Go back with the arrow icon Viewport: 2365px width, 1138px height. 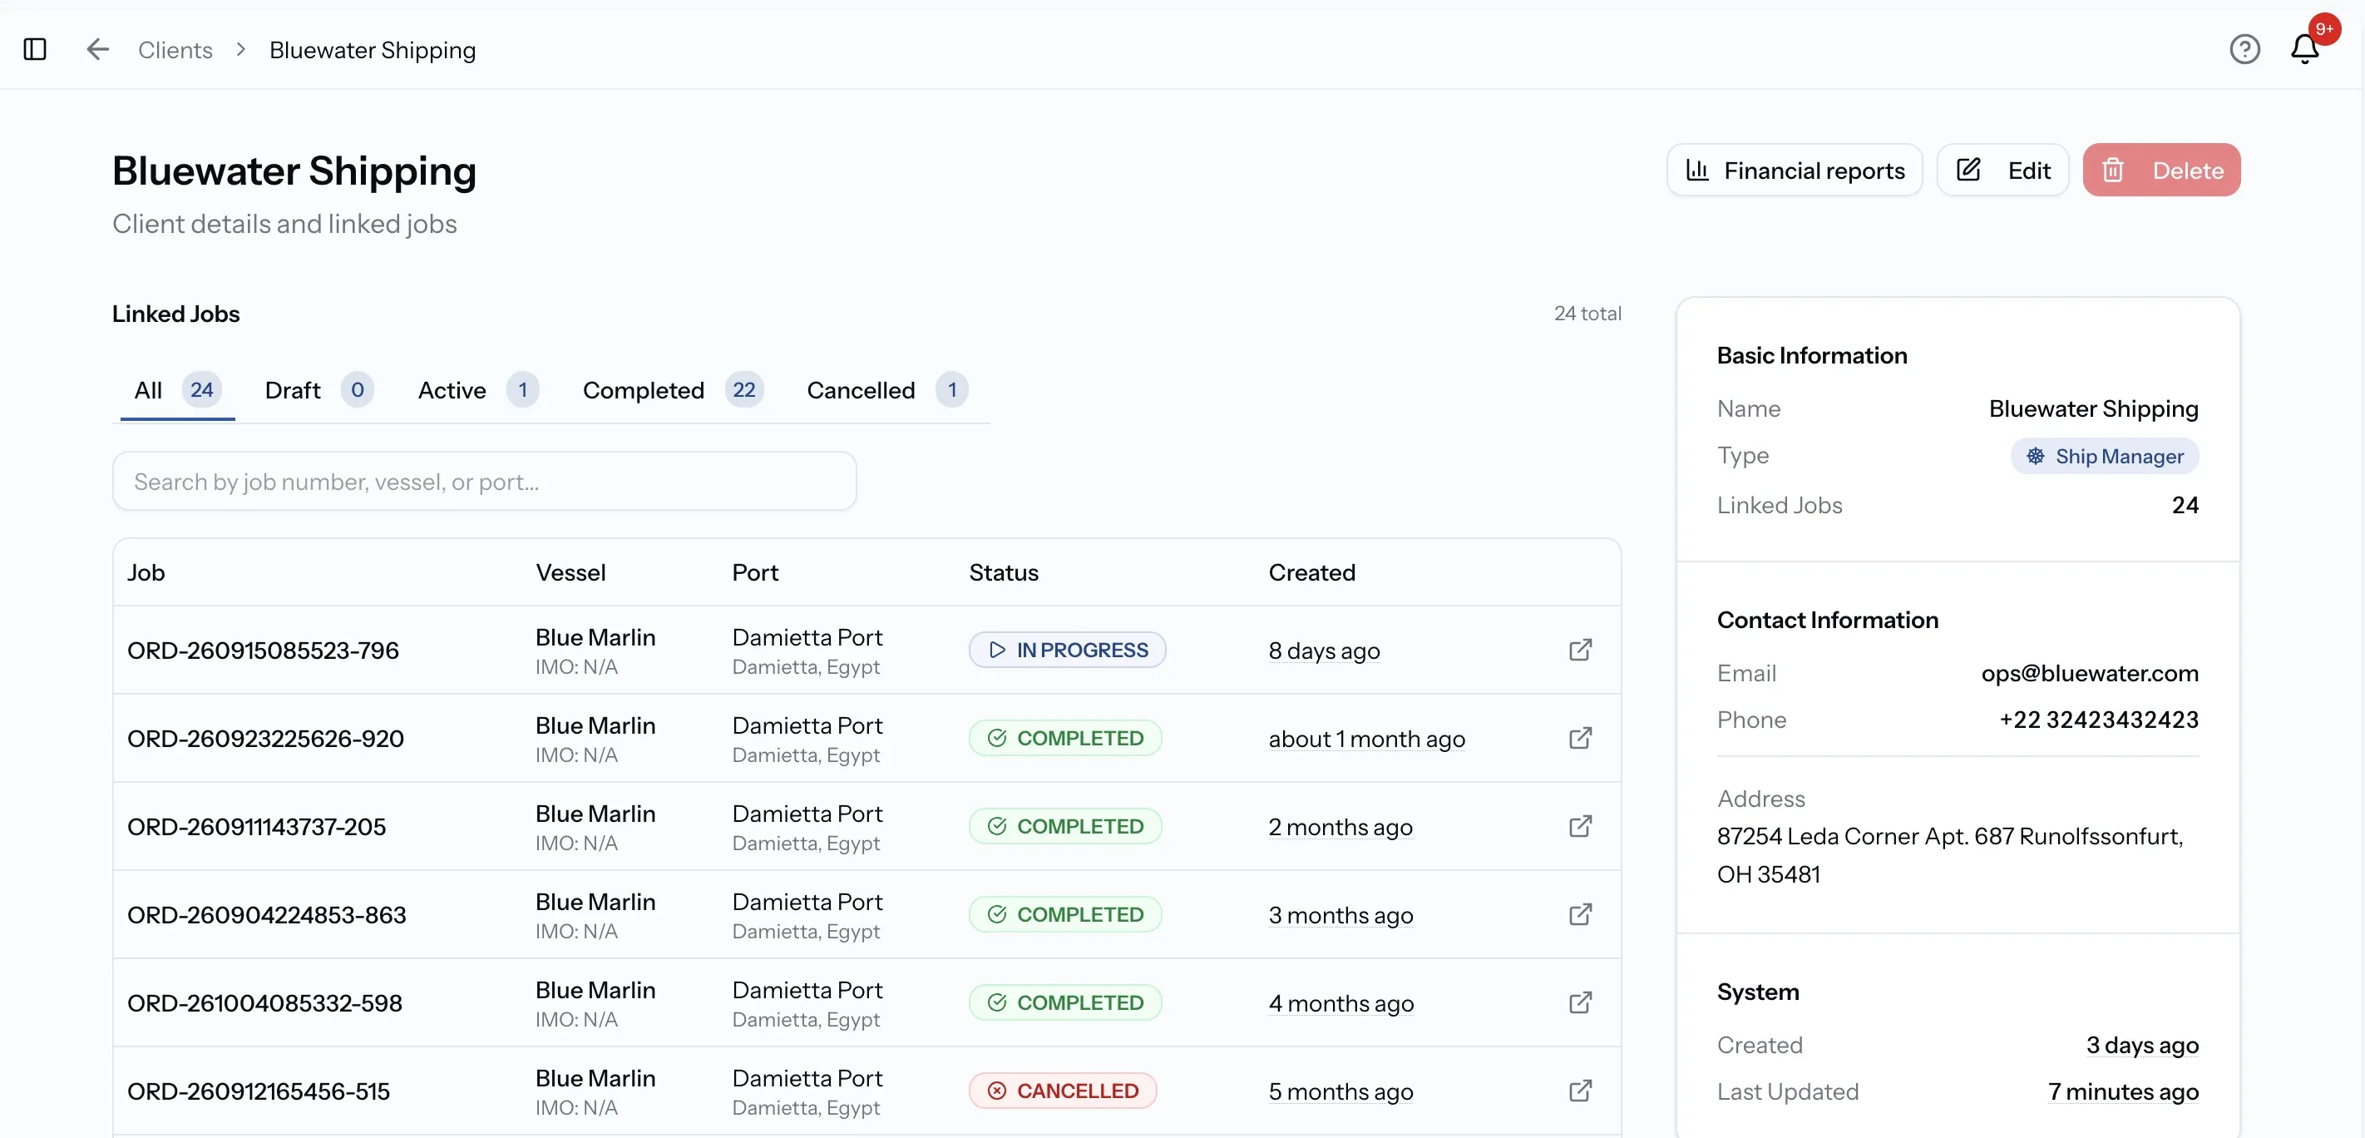(97, 50)
